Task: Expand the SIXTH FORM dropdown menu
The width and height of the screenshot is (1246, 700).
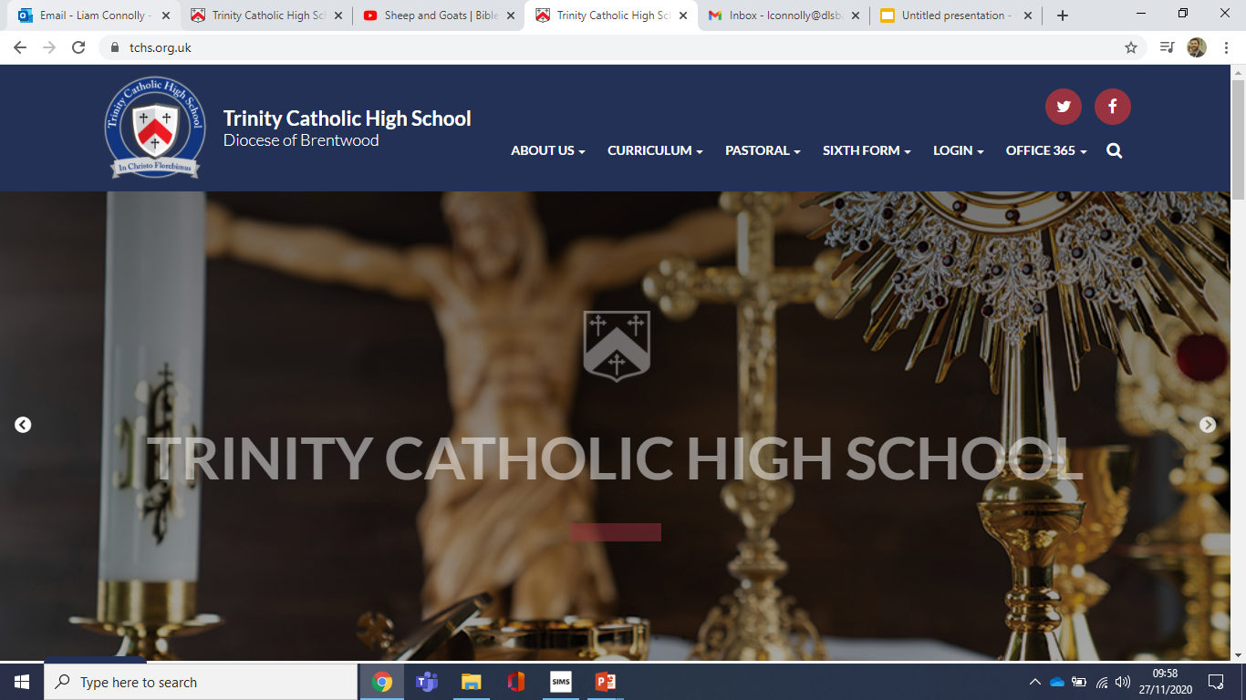Action: pyautogui.click(x=867, y=150)
